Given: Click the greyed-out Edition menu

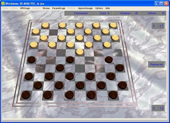Looking at the screenshot, I should click(x=14, y=8).
